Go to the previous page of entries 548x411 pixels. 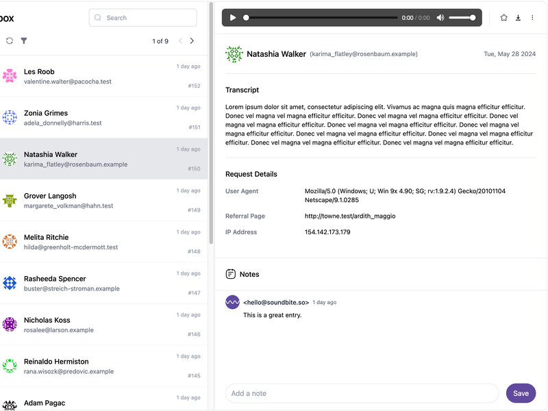(x=180, y=41)
